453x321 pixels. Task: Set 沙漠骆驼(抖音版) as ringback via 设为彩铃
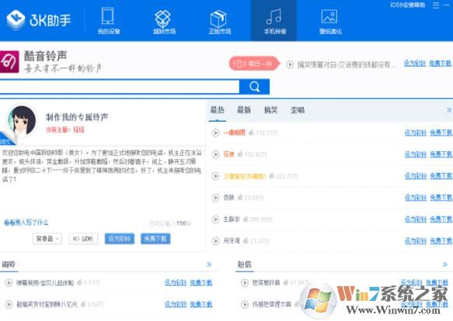coord(416,176)
